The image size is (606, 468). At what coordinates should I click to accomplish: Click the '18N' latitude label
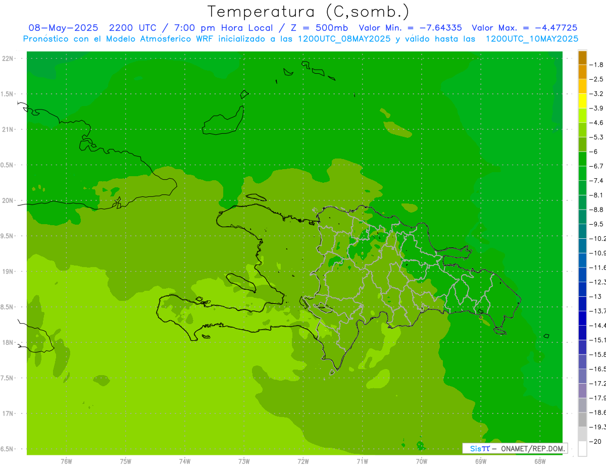[8, 342]
